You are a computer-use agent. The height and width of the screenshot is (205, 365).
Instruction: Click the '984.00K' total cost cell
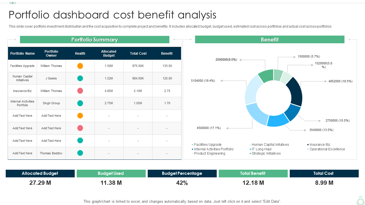138,78
